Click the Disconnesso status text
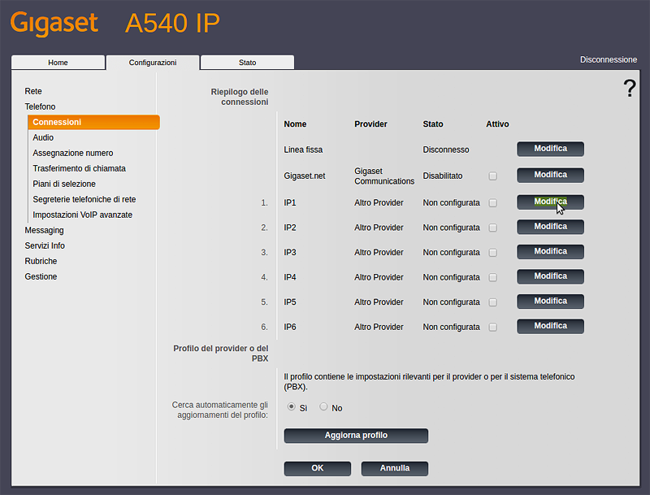This screenshot has height=495, width=650. click(x=445, y=150)
